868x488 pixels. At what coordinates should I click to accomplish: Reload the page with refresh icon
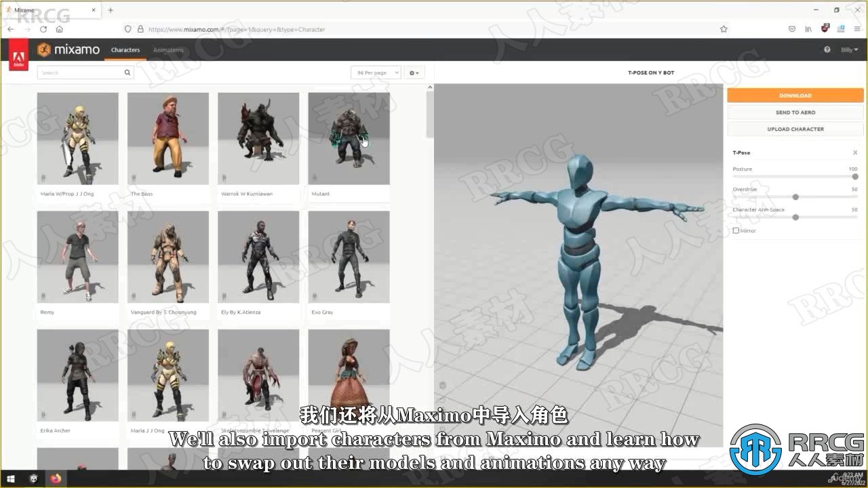click(x=43, y=29)
